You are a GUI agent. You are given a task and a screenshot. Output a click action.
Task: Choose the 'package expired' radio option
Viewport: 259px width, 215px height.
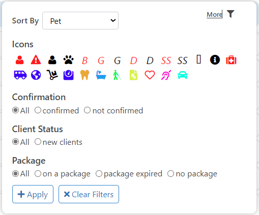[99, 174]
